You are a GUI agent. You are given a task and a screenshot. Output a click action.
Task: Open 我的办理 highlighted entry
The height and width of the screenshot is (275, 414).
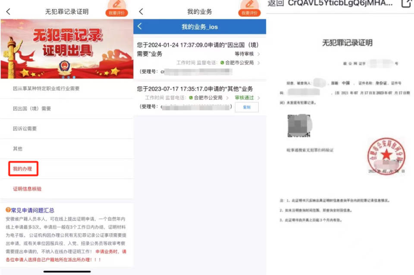pos(22,169)
